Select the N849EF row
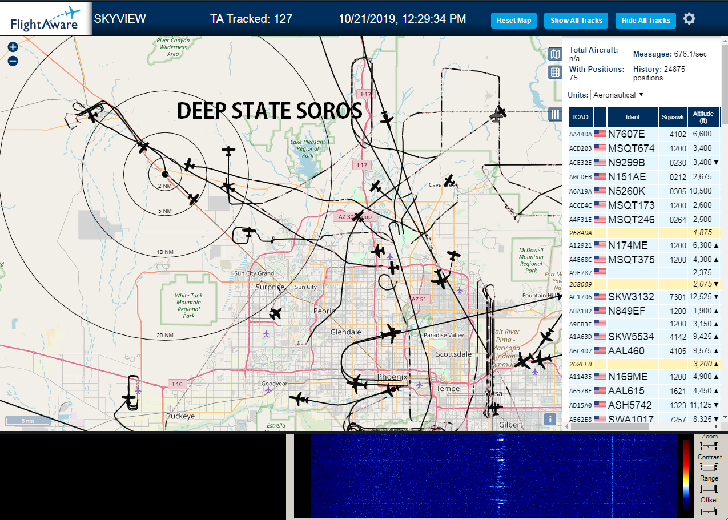 (644, 311)
